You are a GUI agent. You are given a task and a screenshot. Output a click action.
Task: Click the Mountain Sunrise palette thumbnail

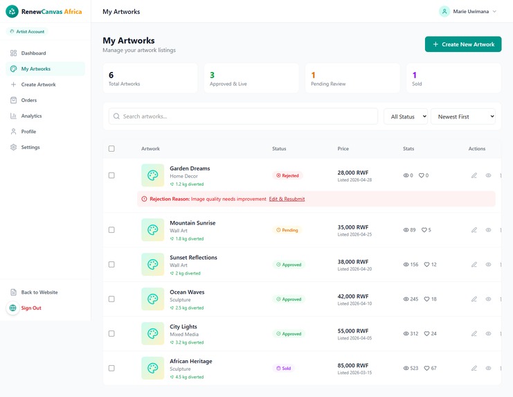coord(153,230)
